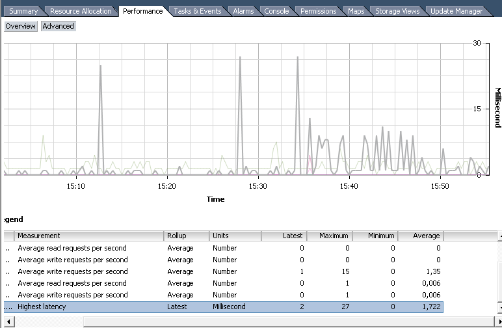This screenshot has height=328, width=502.
Task: Click the Average column header
Action: click(x=420, y=236)
